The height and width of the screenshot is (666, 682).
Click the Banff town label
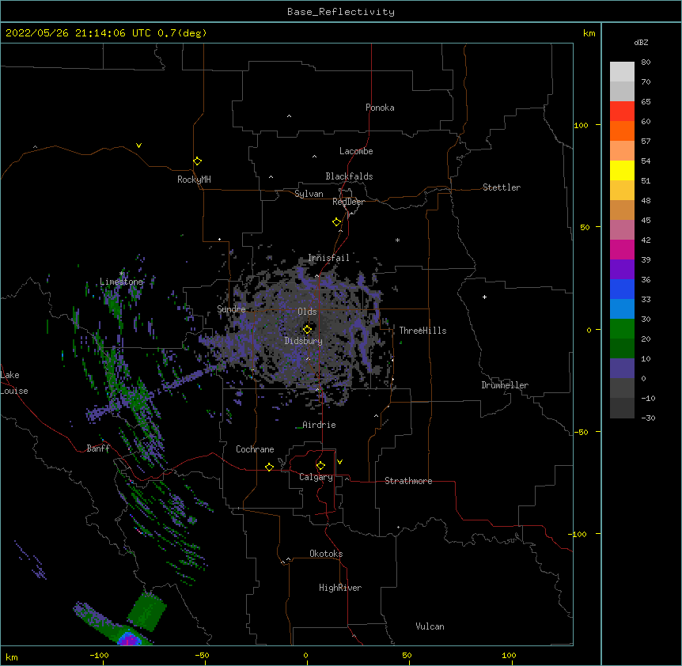98,448
